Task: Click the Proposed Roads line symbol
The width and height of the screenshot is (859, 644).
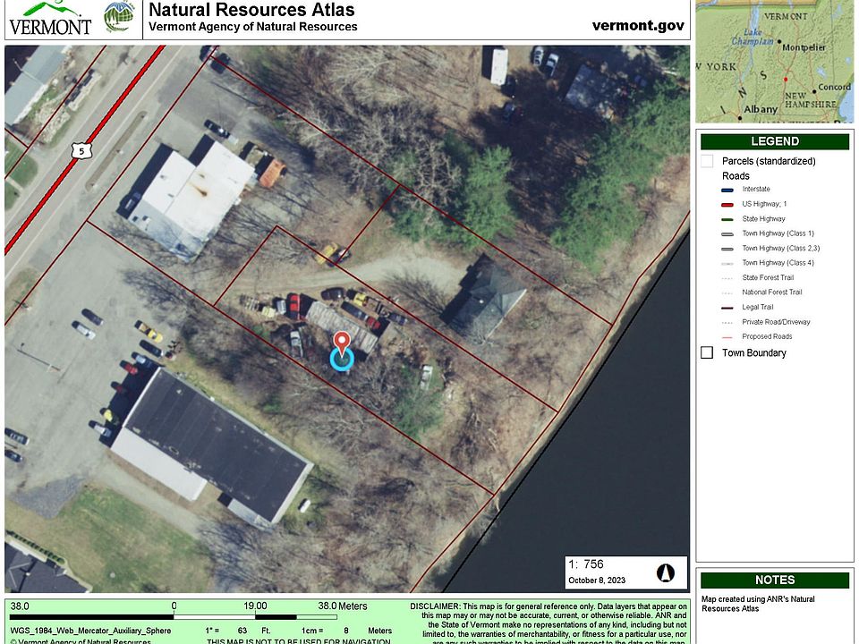Action: pyautogui.click(x=727, y=337)
